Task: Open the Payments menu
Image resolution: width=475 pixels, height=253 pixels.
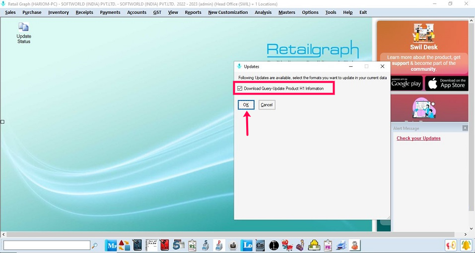Action: (x=110, y=12)
